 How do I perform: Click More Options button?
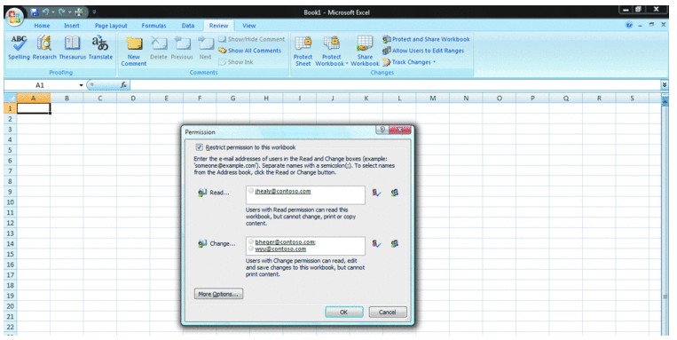click(x=218, y=294)
